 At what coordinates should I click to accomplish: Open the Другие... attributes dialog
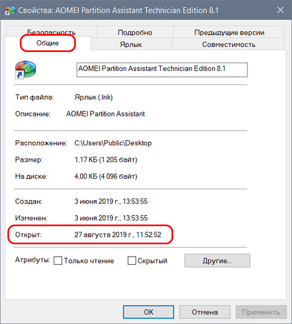coord(217,261)
